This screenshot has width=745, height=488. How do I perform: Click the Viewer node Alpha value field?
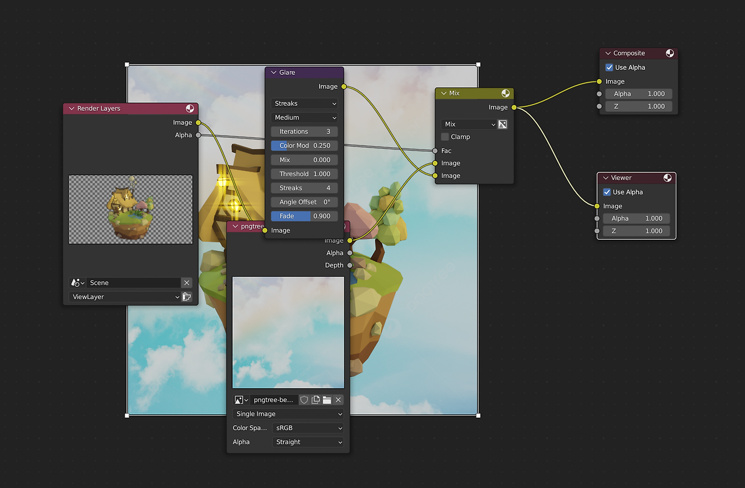point(637,219)
